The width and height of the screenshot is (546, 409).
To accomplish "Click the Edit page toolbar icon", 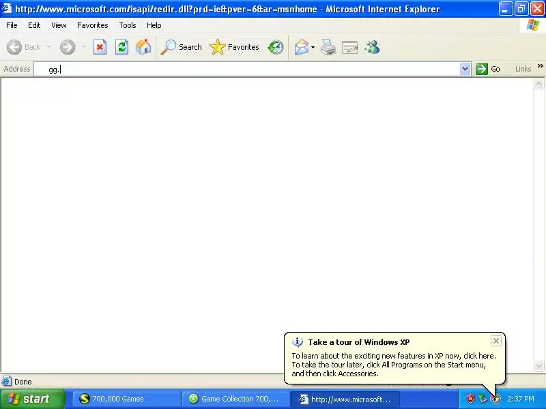I will point(350,47).
